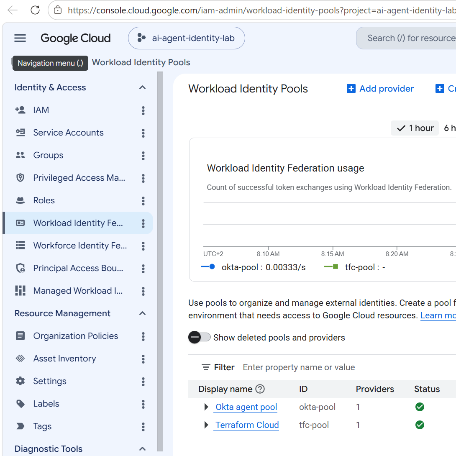Toggle Show deleted pools and providers
This screenshot has height=456, width=456.
[x=200, y=337]
